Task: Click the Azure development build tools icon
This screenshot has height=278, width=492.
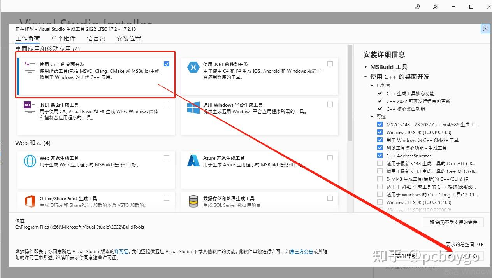Action: click(193, 161)
